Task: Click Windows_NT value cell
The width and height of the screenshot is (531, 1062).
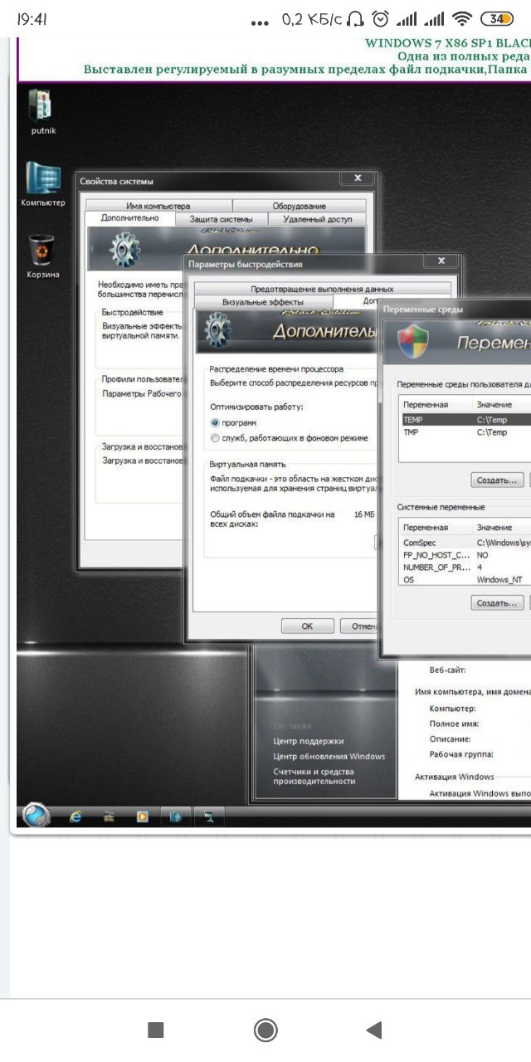Action: click(x=499, y=580)
